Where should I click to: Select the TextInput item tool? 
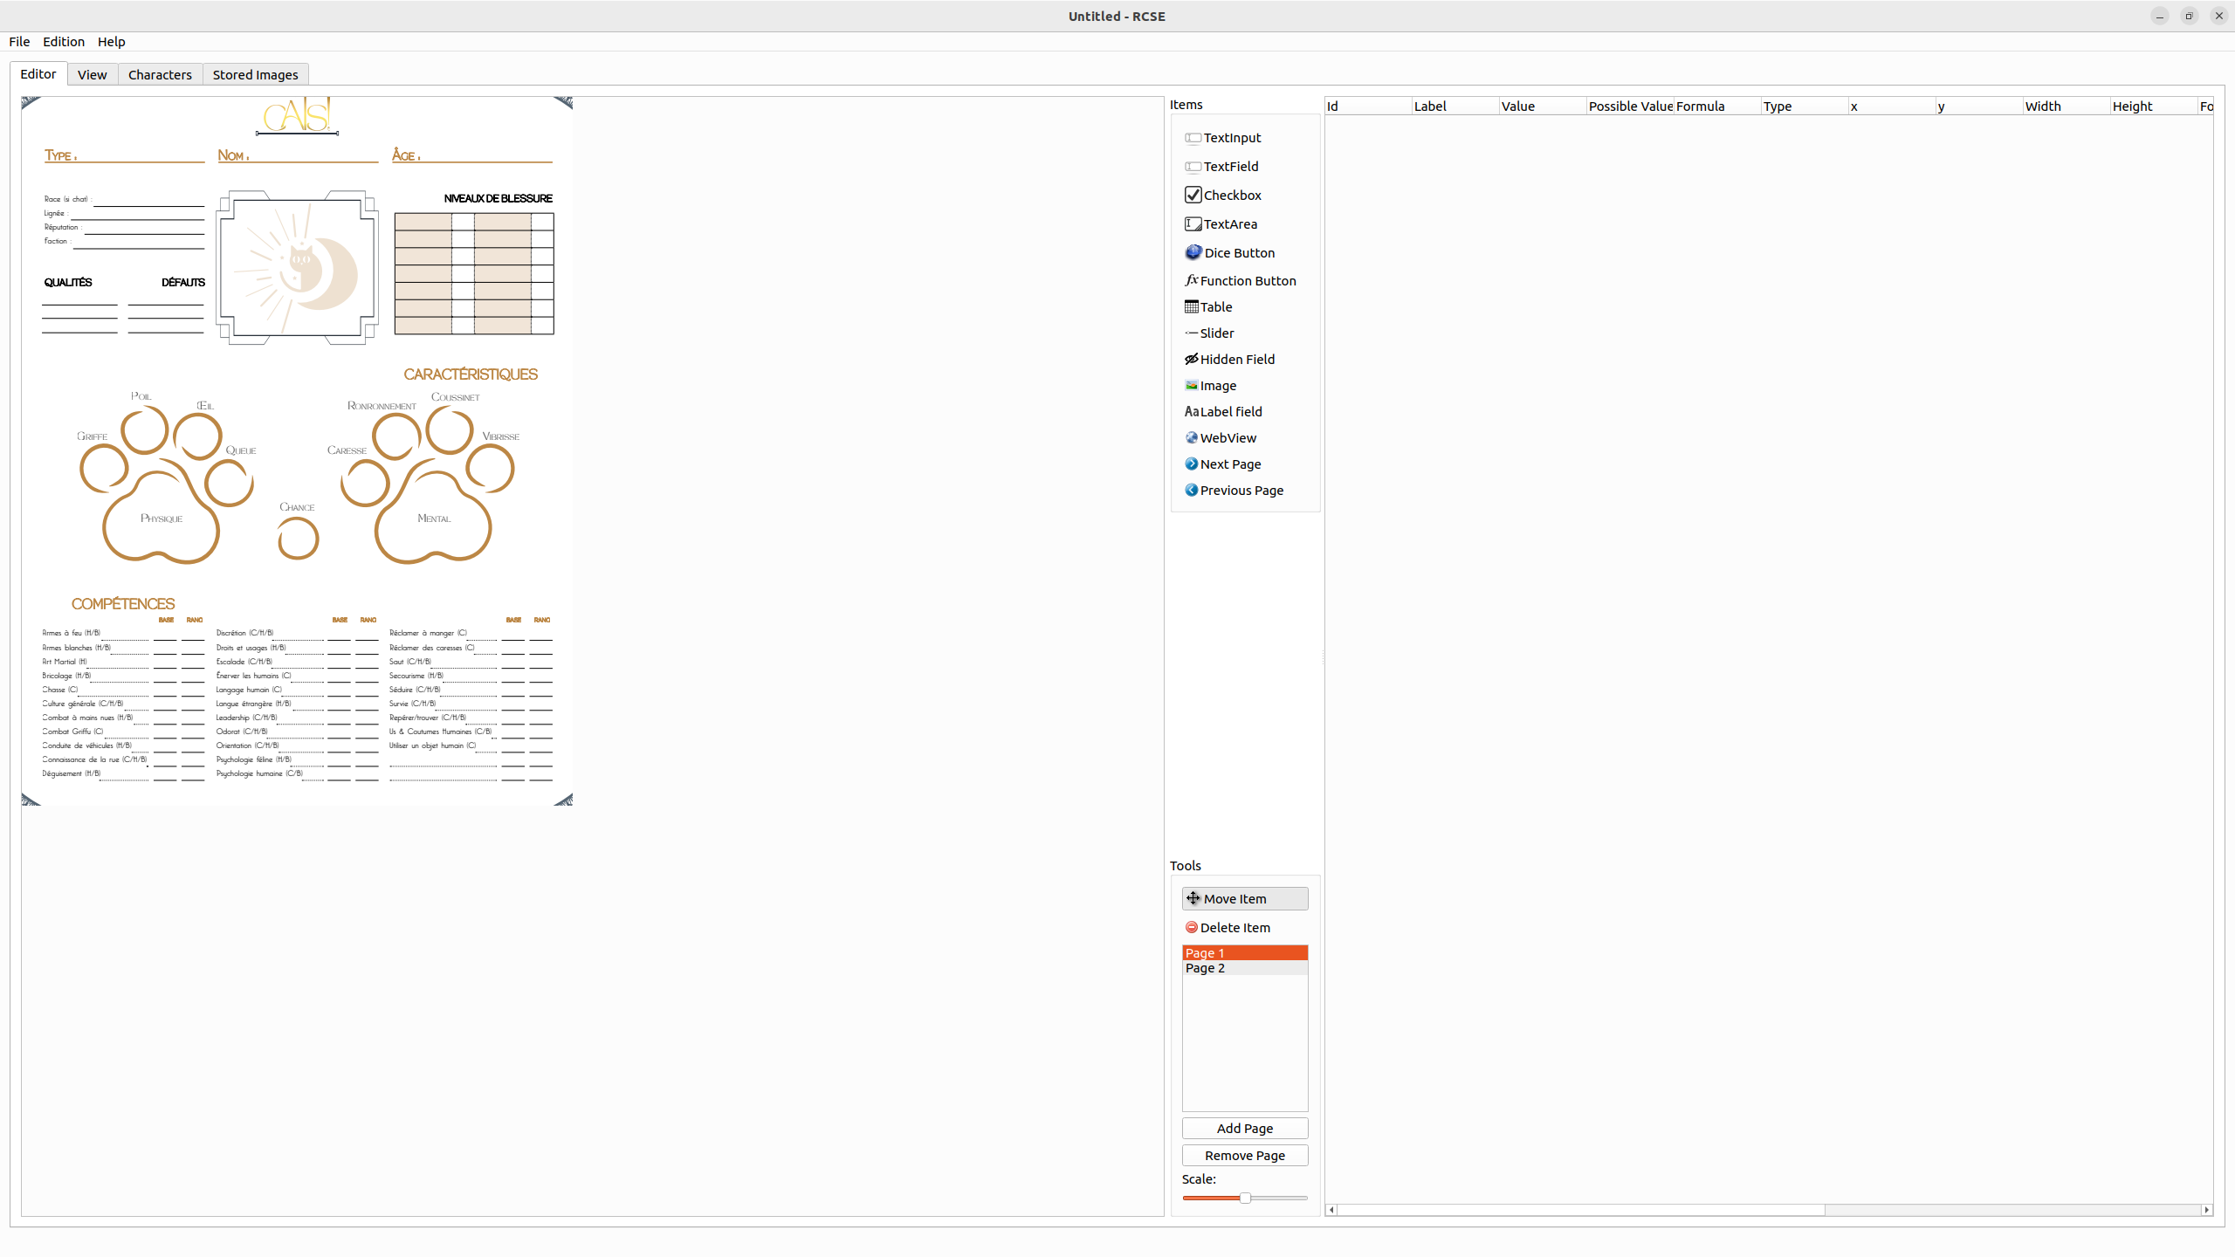pyautogui.click(x=1231, y=137)
